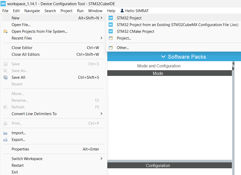Open the Window menu
The height and width of the screenshot is (175, 241).
[95, 11]
